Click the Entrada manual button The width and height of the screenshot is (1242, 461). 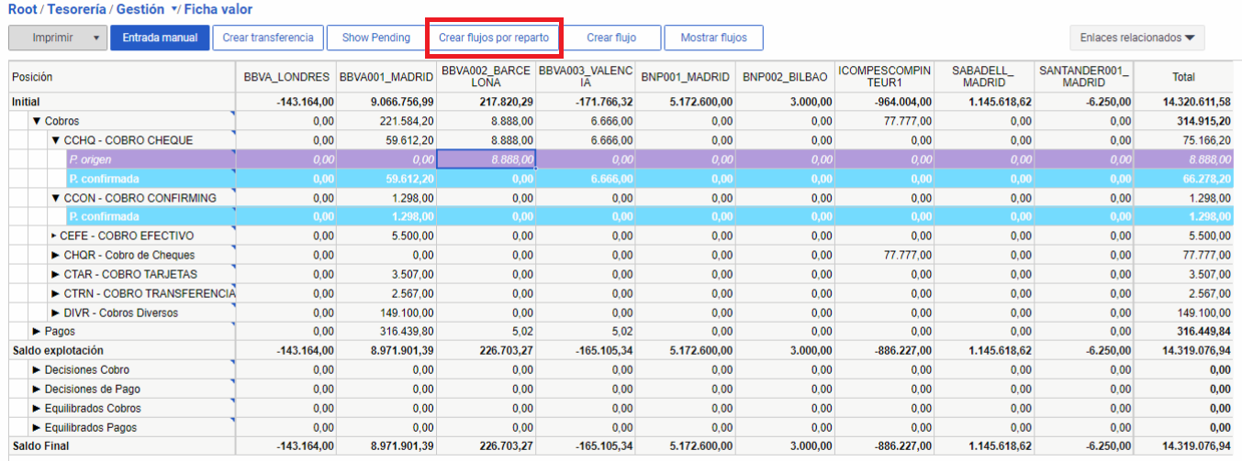[160, 38]
